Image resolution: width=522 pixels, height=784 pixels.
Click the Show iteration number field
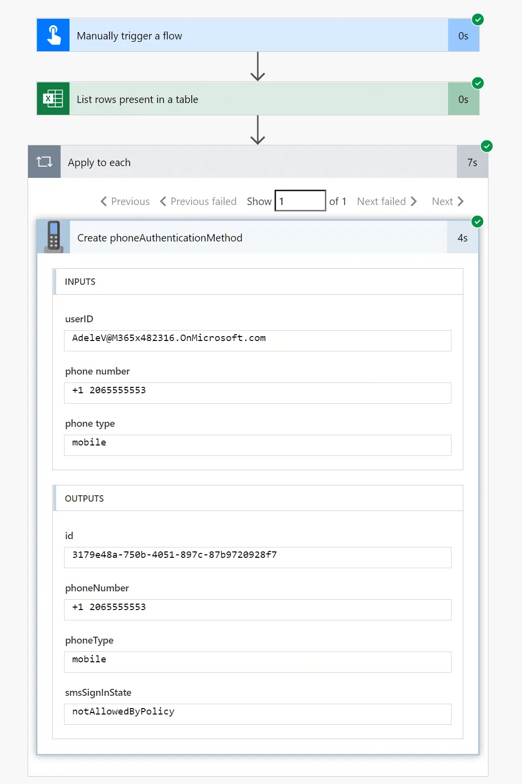click(x=300, y=201)
